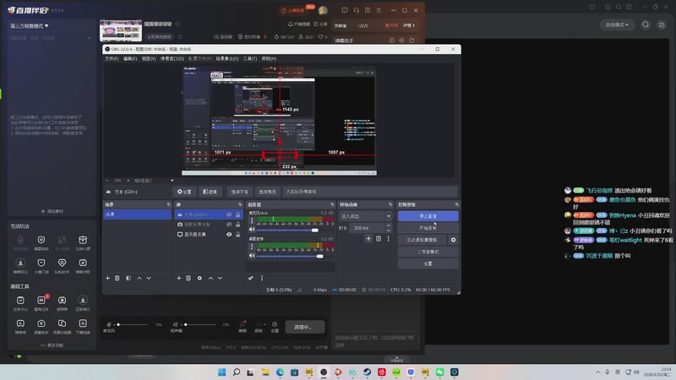Move the selected source down in the list
The height and width of the screenshot is (380, 676).
tap(220, 279)
